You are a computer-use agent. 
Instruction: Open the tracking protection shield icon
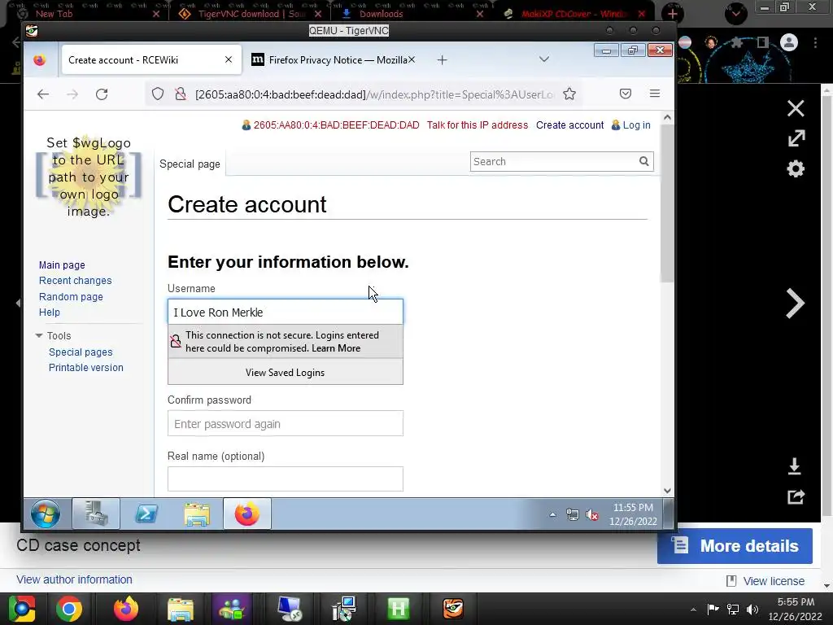pyautogui.click(x=158, y=94)
